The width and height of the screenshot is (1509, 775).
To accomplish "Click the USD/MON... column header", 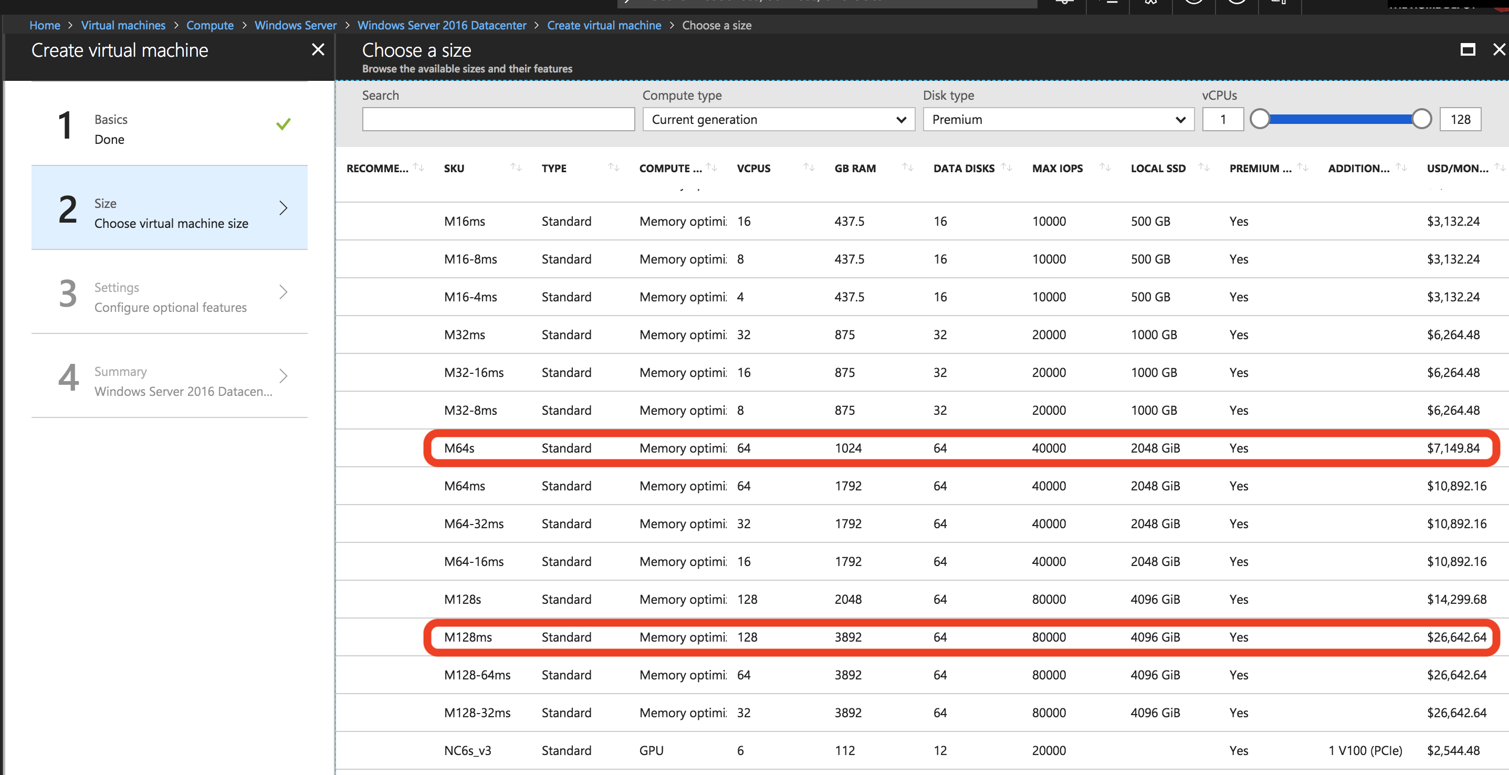I will tap(1458, 168).
